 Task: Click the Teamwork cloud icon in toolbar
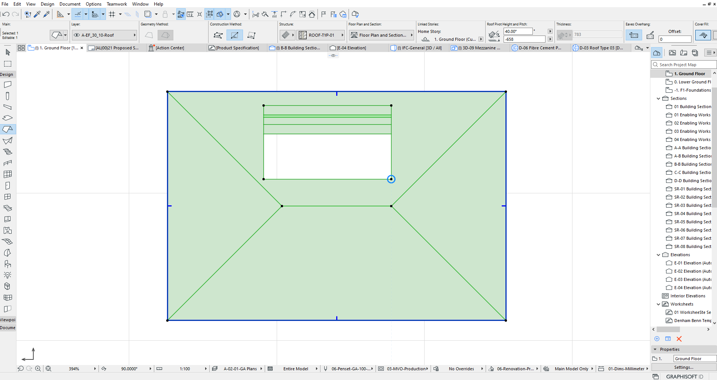(343, 14)
